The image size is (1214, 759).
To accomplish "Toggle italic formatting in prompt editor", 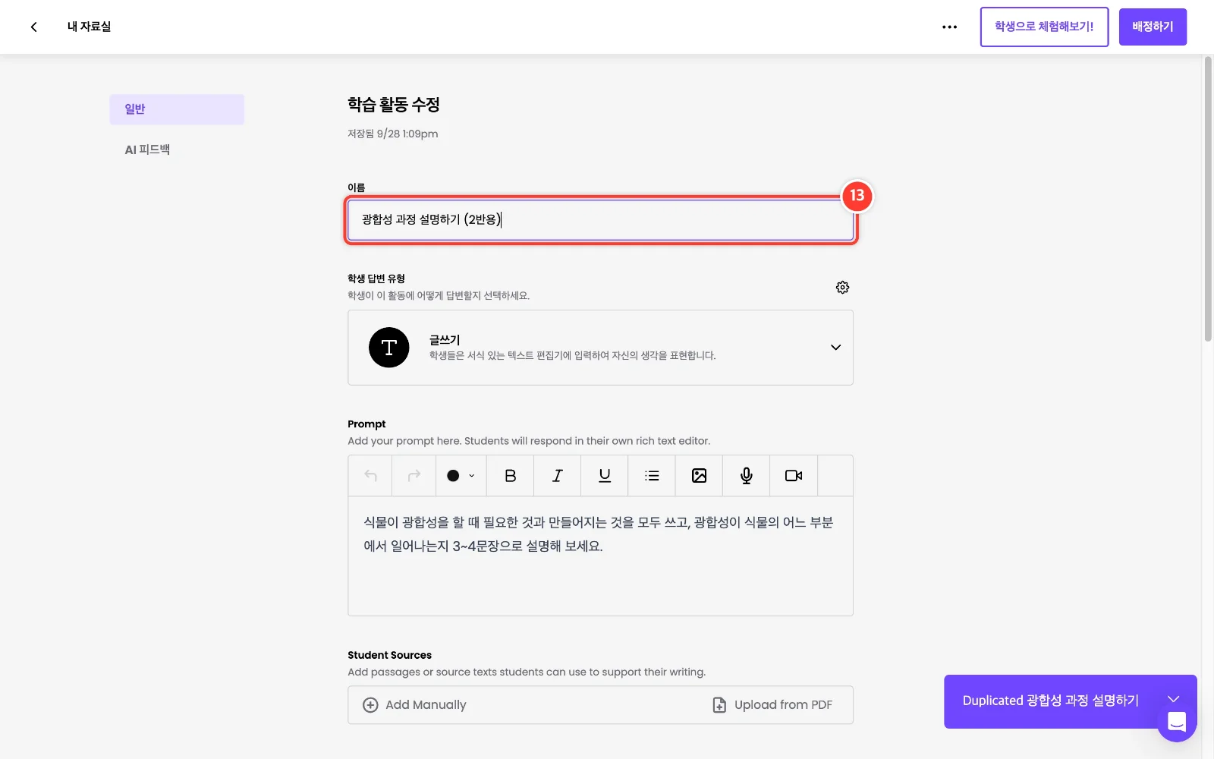I will 558,476.
